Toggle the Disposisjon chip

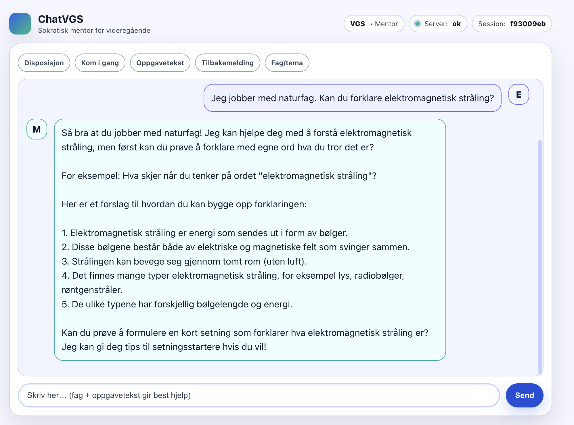click(x=44, y=63)
